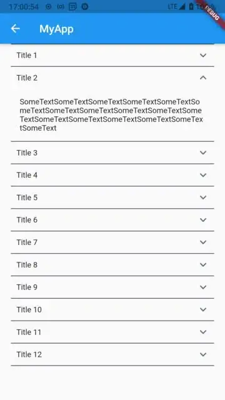Screen dimensions: 225x400
Task: Expand Title 3 chevron arrow
Action: pos(202,152)
